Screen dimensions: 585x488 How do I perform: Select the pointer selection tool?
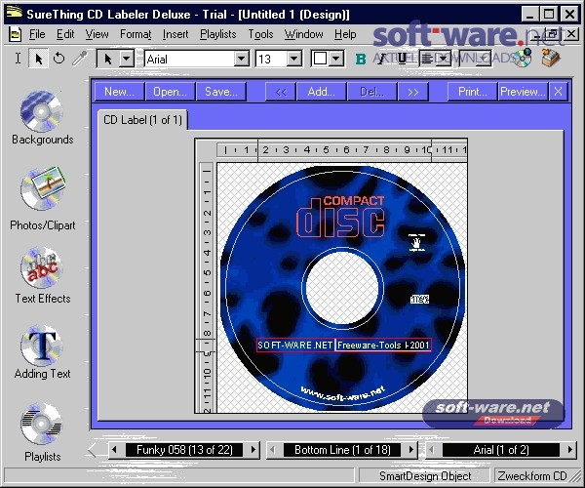click(x=38, y=59)
